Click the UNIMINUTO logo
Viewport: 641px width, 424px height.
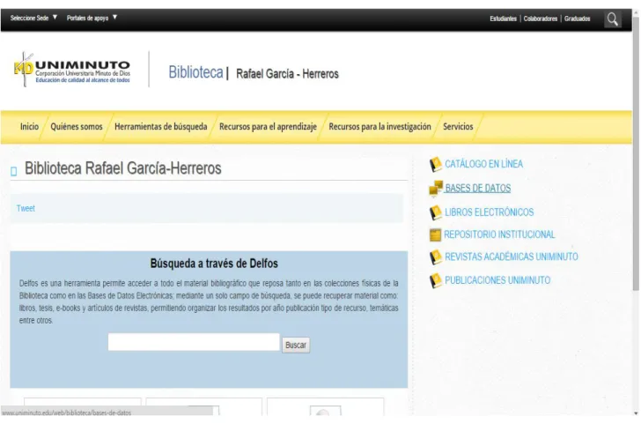(72, 69)
